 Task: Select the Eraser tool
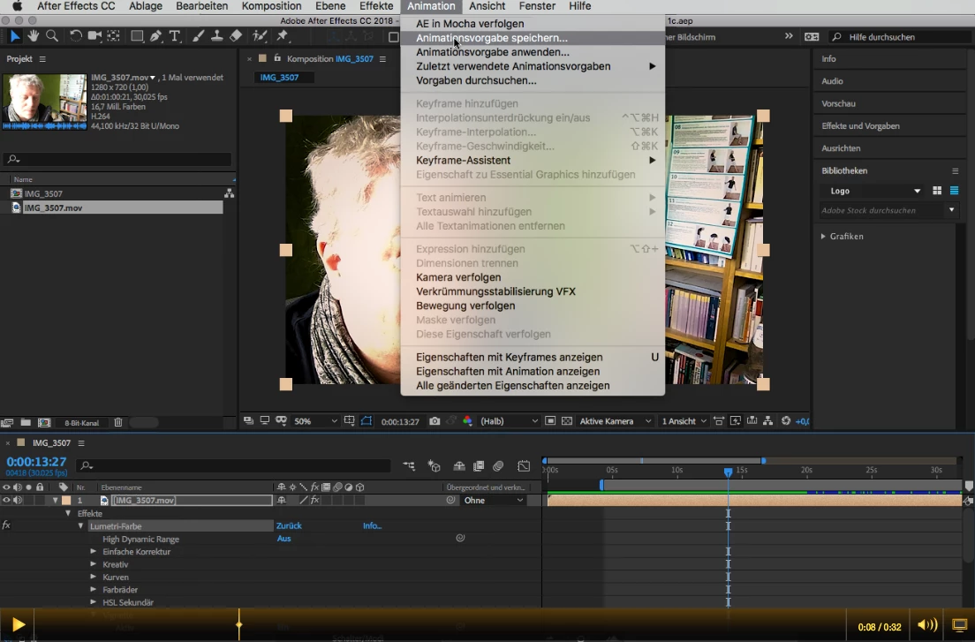tap(236, 36)
